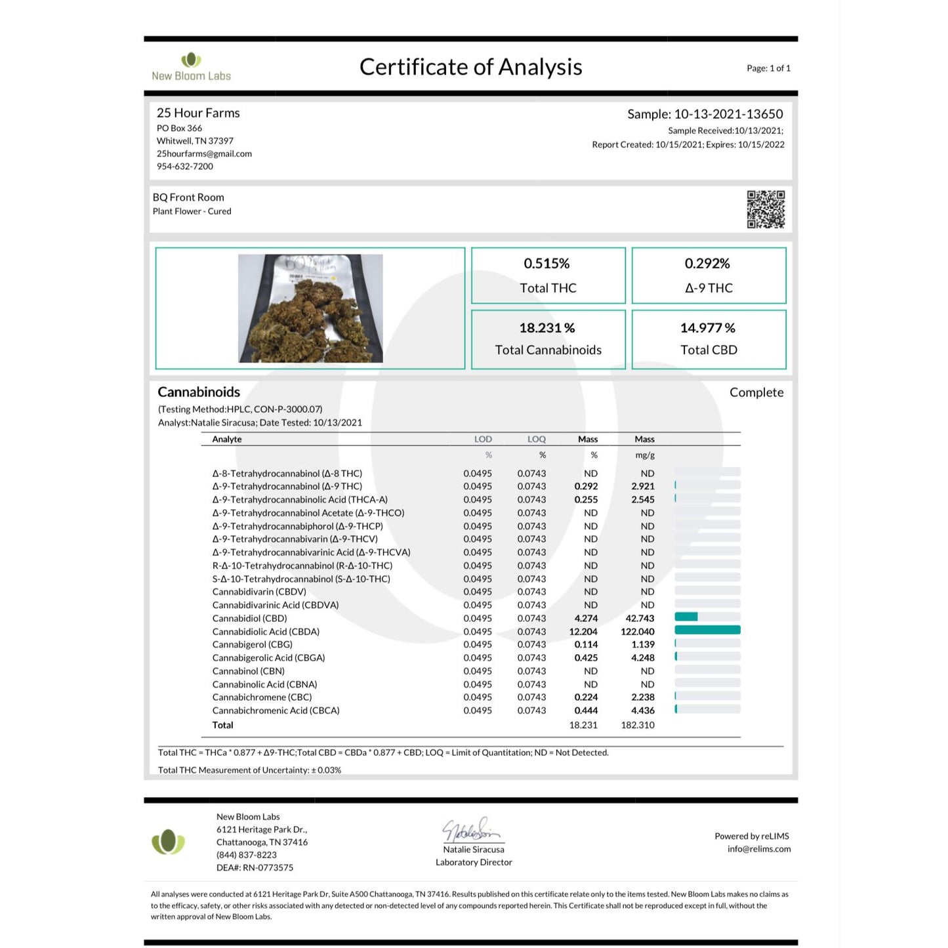Click the Complete status label
The height and width of the screenshot is (948, 948).
756,392
